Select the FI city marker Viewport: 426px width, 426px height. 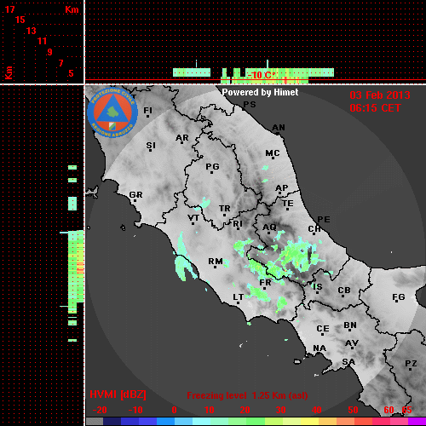(147, 112)
